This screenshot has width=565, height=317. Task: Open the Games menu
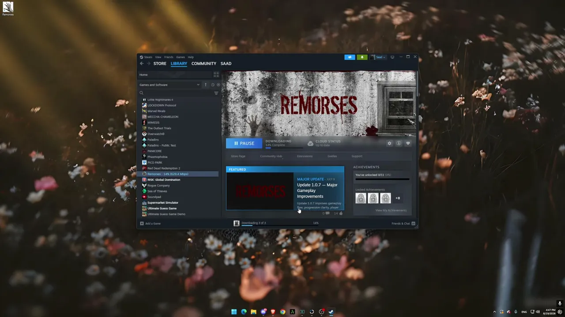181,57
